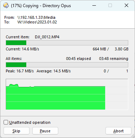The width and height of the screenshot is (135, 138).
Task: Click the 03:48 remaining time label
Action: click(x=114, y=59)
